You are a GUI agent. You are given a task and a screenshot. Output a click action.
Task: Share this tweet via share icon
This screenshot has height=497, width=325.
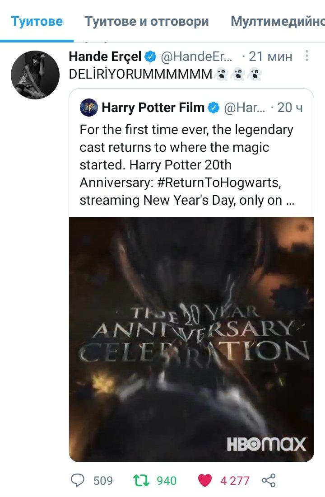coord(269,480)
